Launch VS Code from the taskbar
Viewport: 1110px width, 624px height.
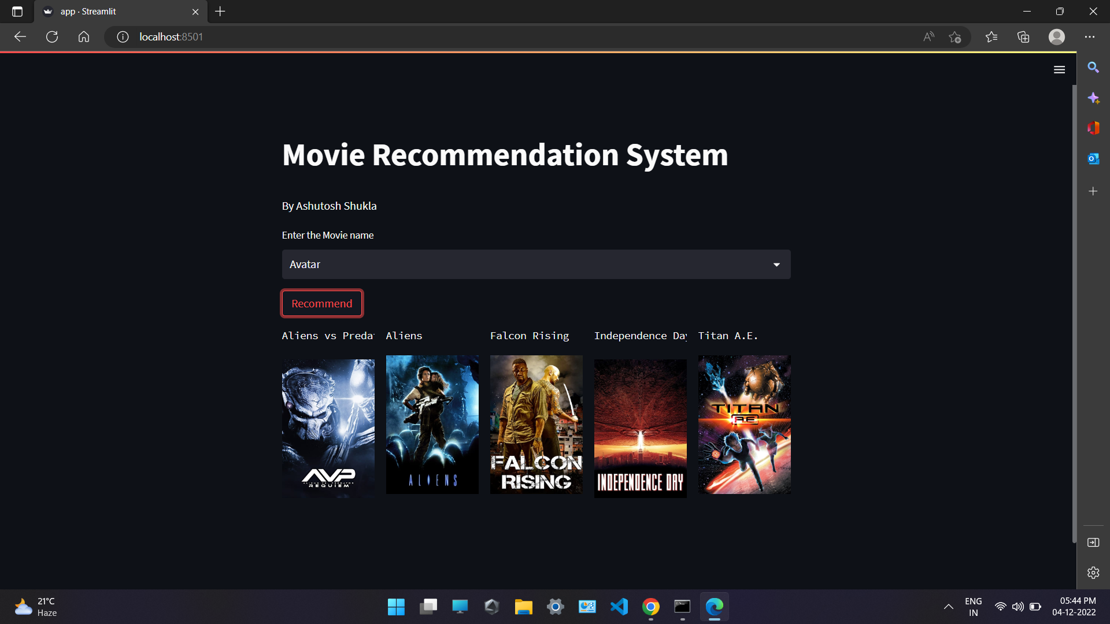click(619, 607)
